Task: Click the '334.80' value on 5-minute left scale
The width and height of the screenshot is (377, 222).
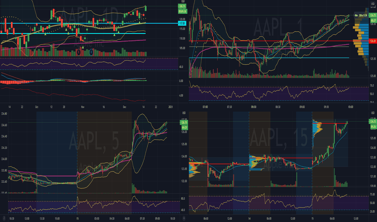Action: coord(4,114)
